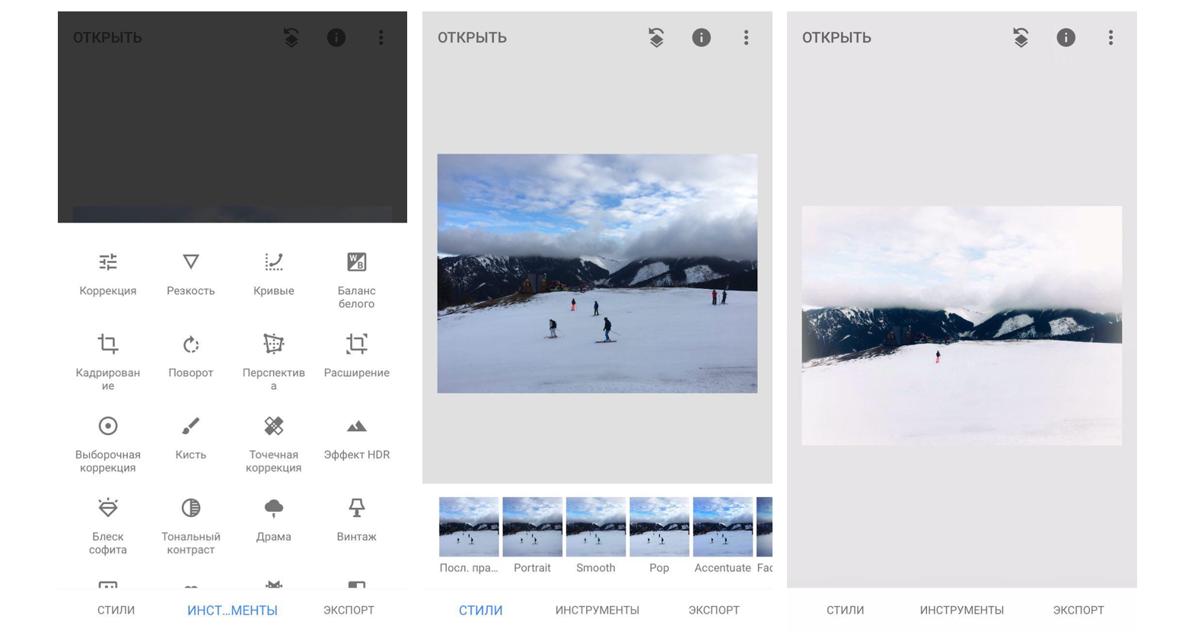Tap the edit stack icon in middle screen
The height and width of the screenshot is (644, 1201).
656,37
